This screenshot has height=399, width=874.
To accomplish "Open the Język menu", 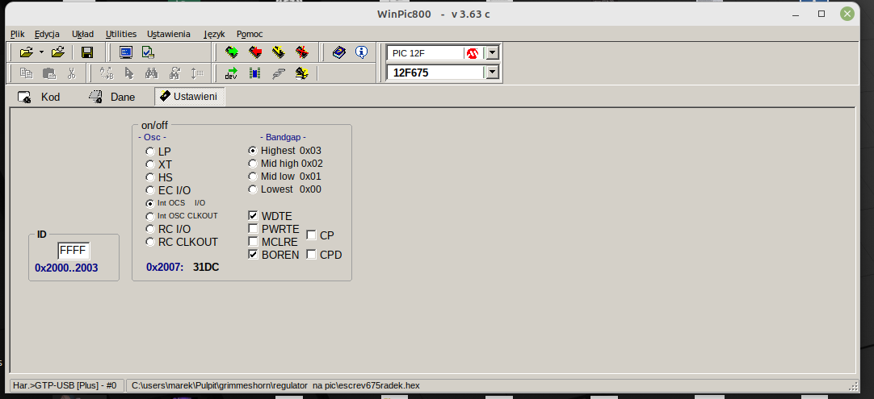I will coord(214,34).
